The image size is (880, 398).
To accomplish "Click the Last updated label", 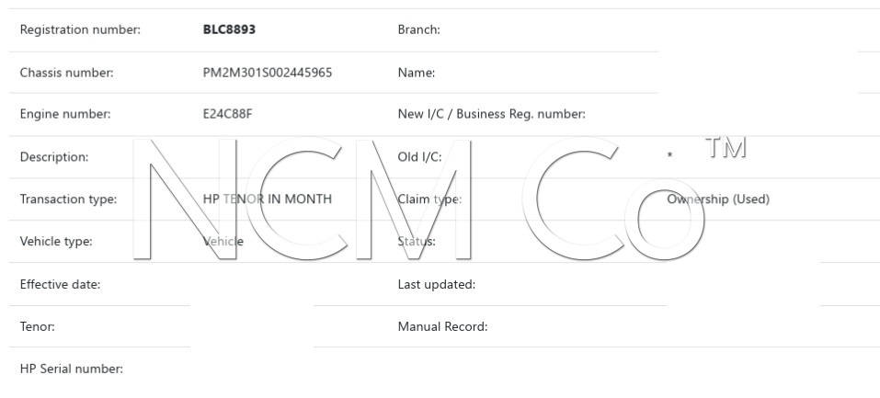I will 436,284.
